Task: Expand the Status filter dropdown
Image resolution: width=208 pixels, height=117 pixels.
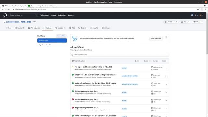Action: pos(147,61)
